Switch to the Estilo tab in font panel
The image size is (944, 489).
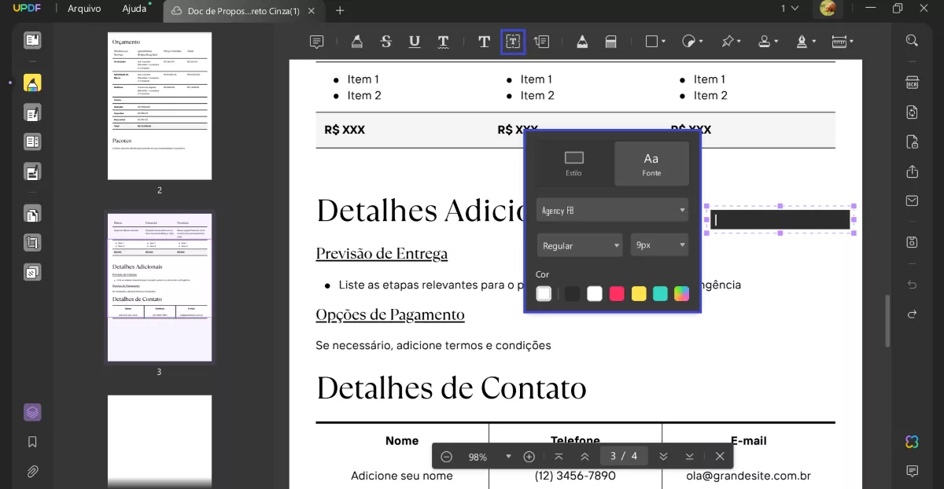573,163
